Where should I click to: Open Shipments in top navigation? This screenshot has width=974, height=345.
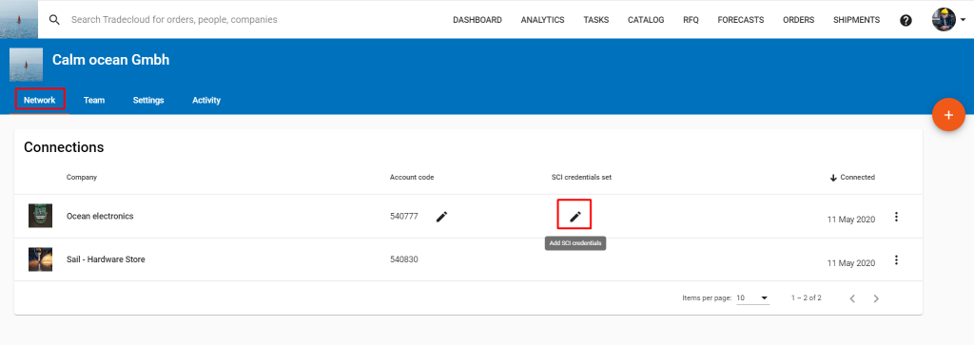856,20
